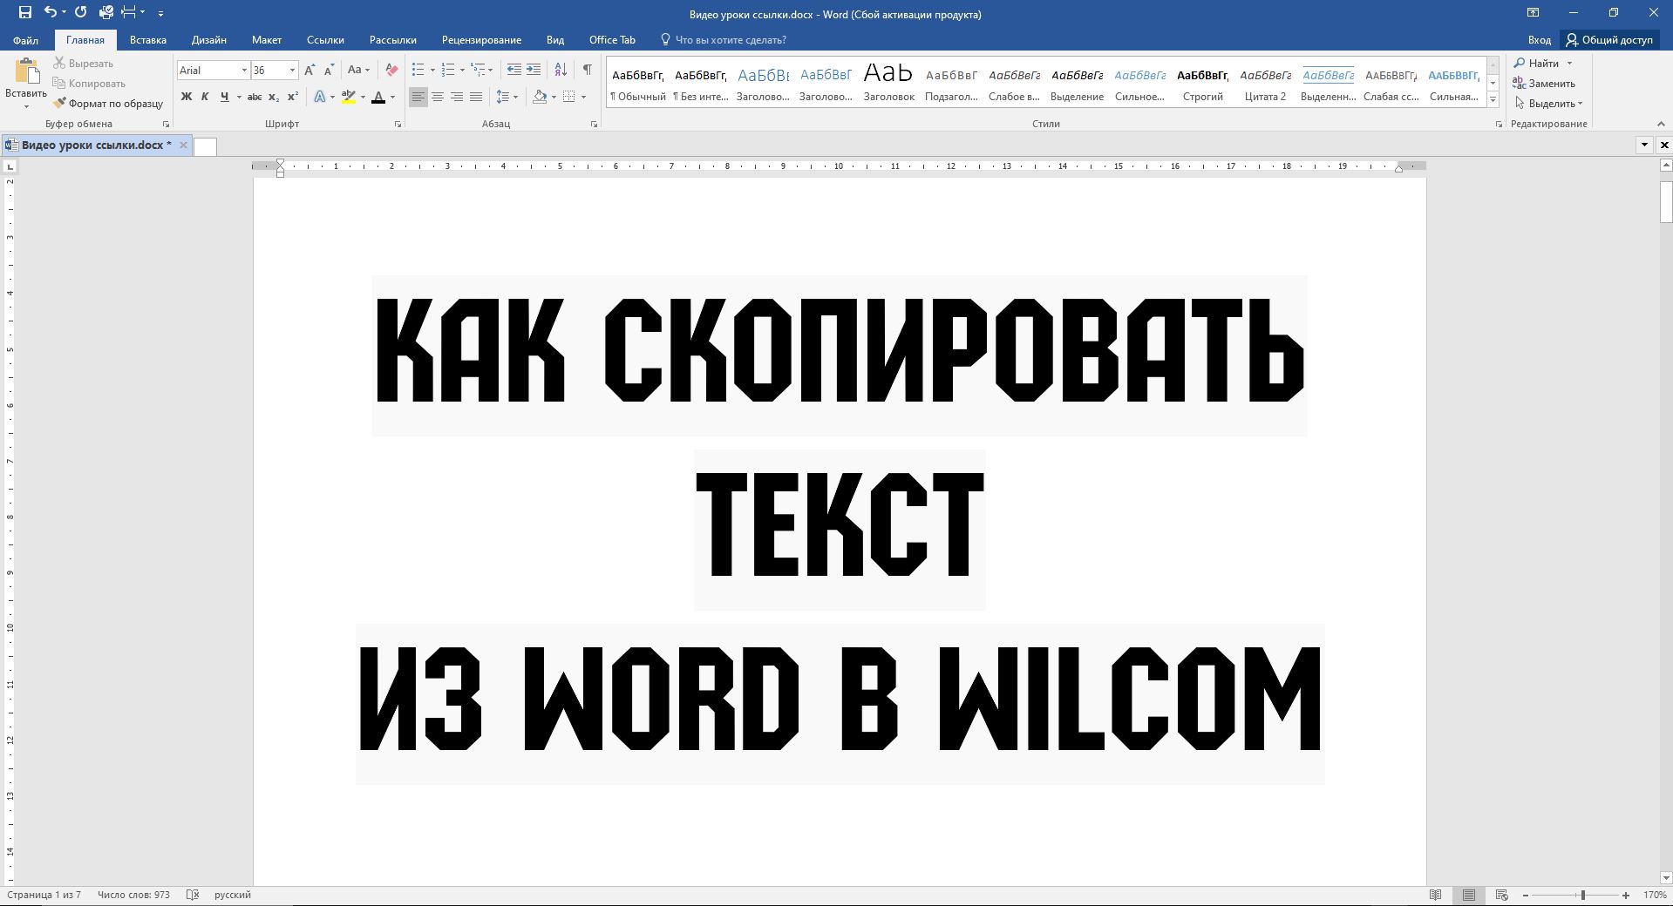Apply superscript formatting
This screenshot has height=906, width=1673.
[x=291, y=97]
